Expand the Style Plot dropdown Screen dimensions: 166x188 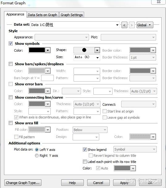pos(128,37)
